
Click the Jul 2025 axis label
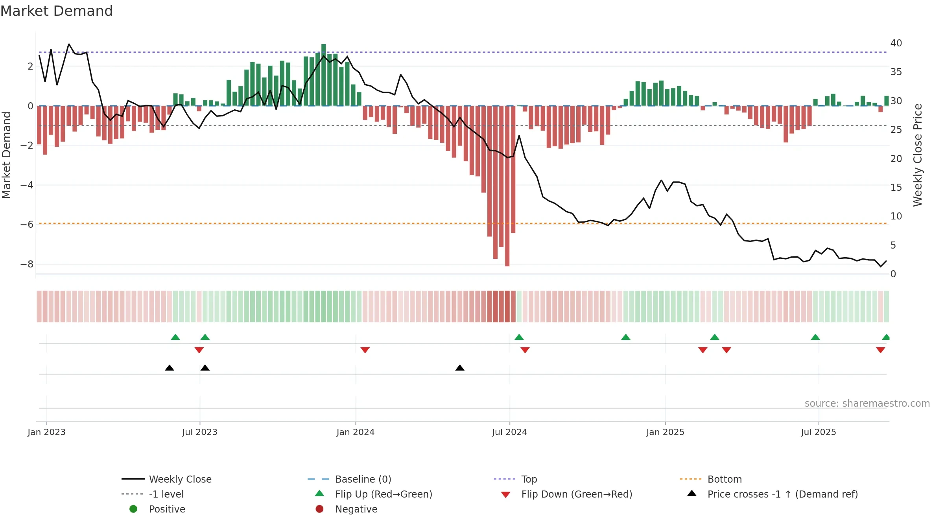point(819,432)
